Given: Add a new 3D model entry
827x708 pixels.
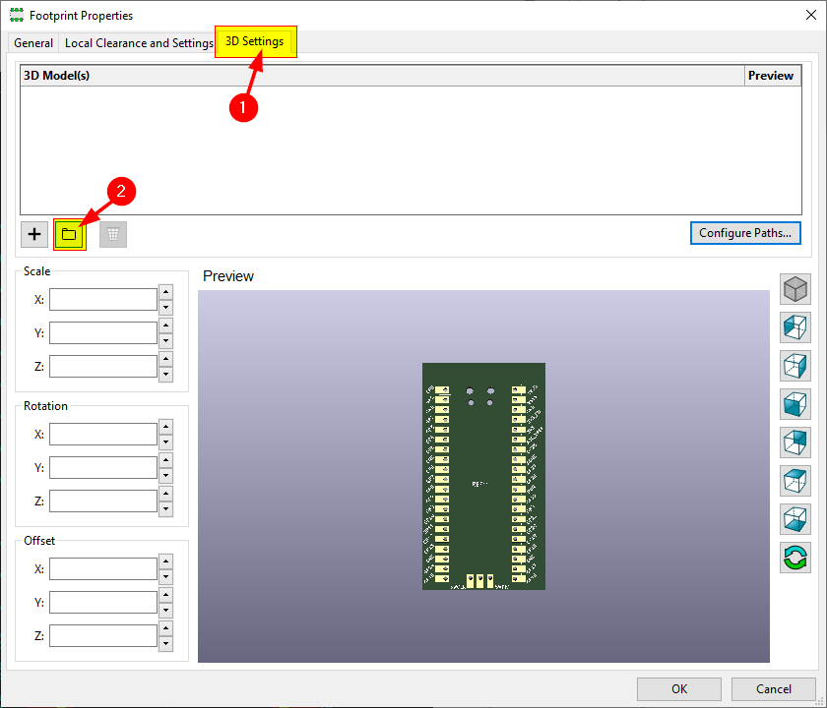Looking at the screenshot, I should click(33, 234).
